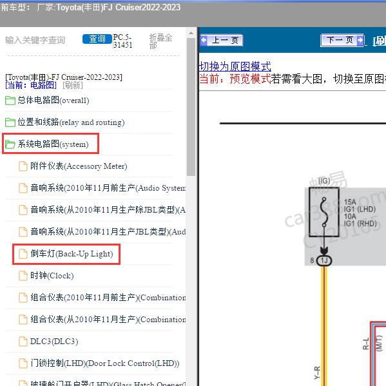Click folder icon beside 总体电路图(overall)
Screen dimensions: 386x386
[x=10, y=101]
